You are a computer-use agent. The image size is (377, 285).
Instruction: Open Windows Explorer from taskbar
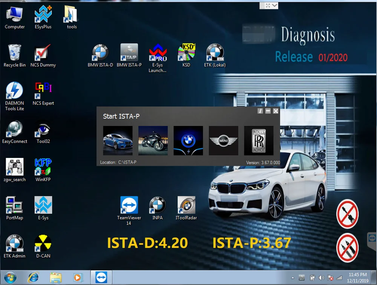[56, 277]
